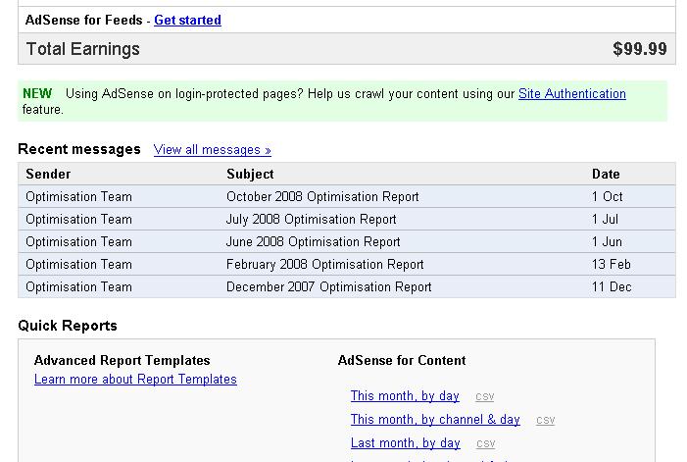Download CSV for This month, by day
The image size is (687, 462).
[484, 397]
